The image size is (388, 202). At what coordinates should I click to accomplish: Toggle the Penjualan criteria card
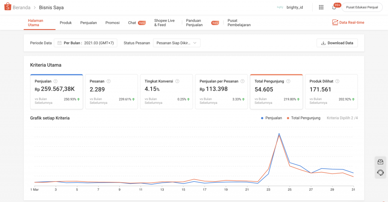click(57, 92)
